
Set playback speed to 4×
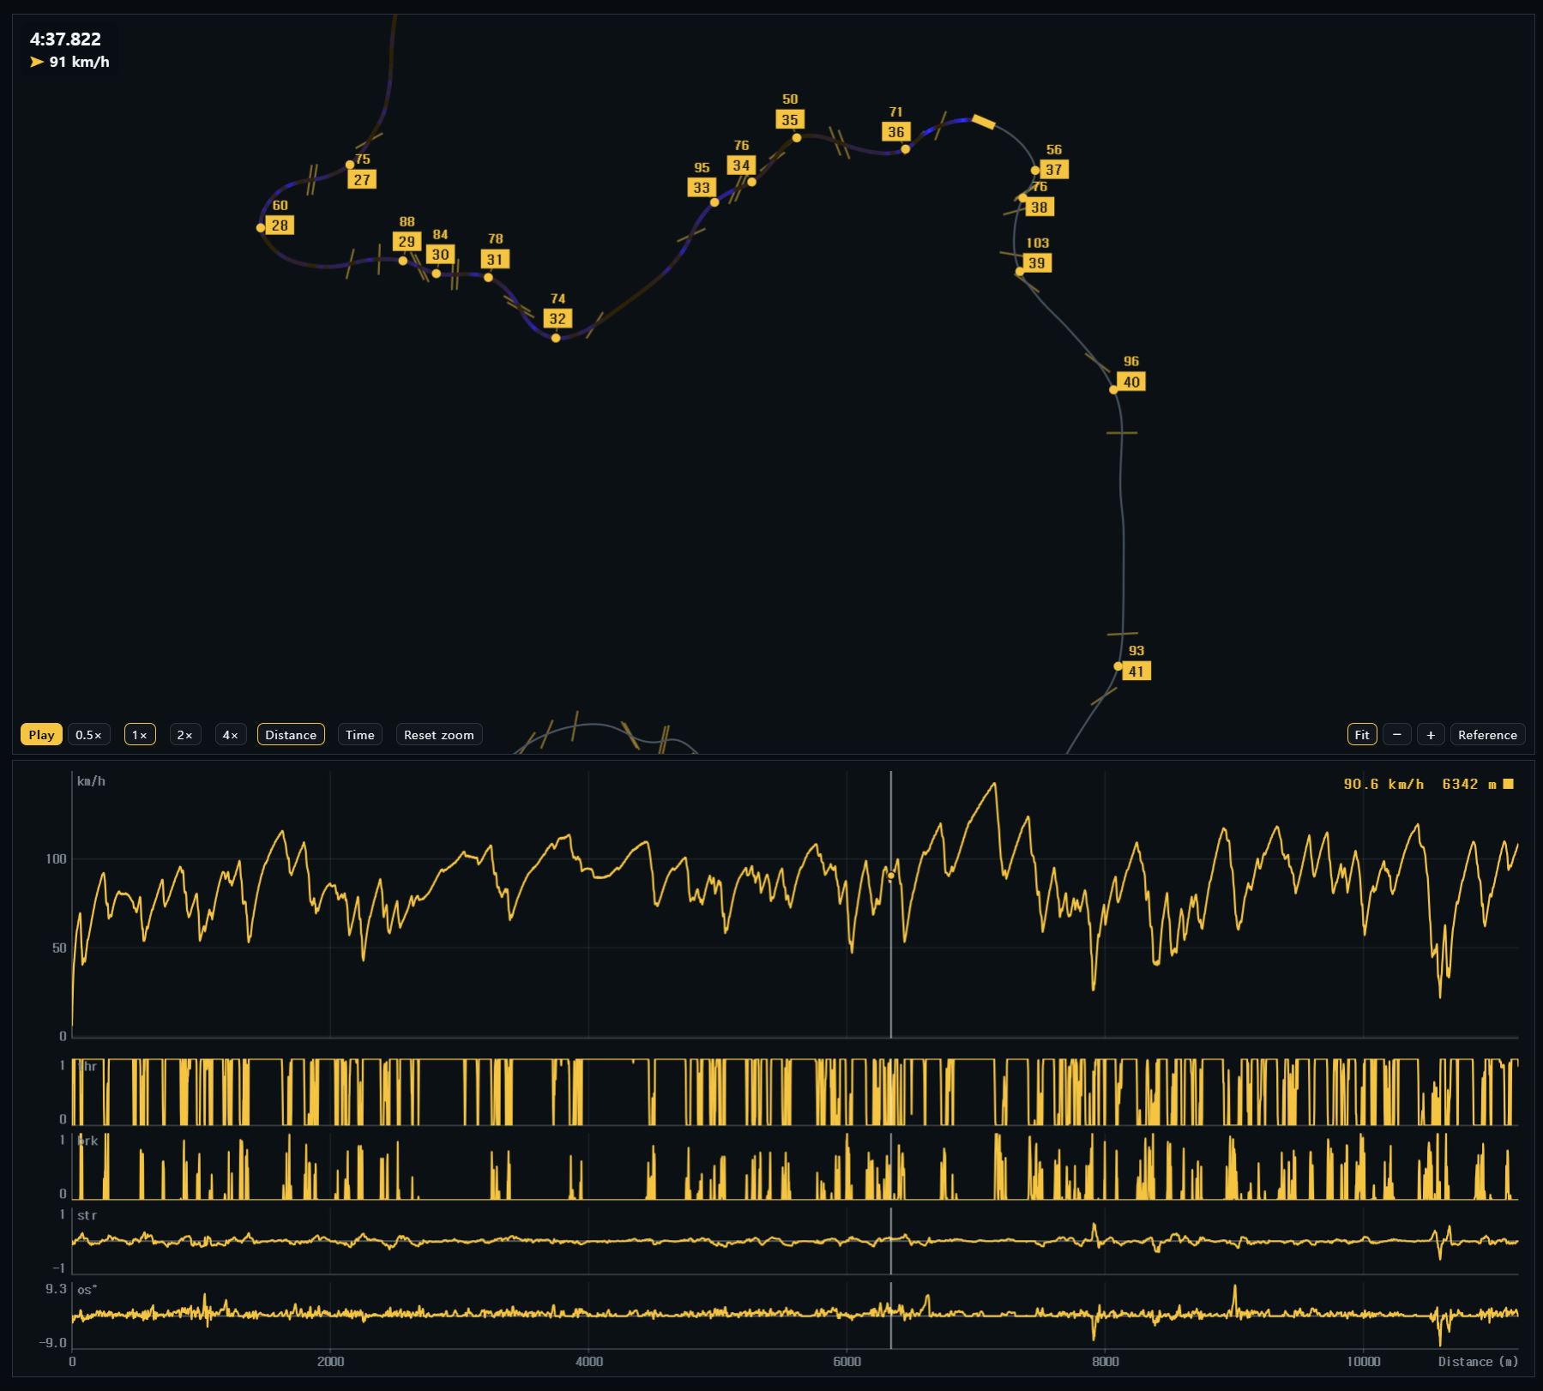pos(231,734)
